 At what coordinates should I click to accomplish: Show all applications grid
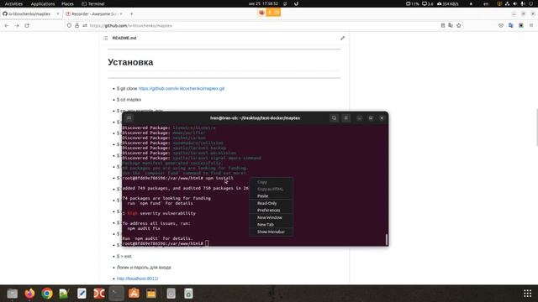tap(527, 294)
